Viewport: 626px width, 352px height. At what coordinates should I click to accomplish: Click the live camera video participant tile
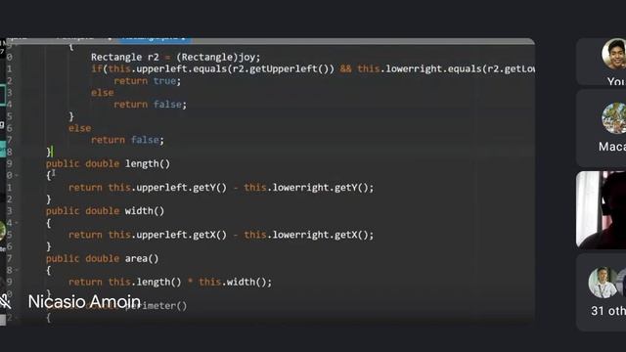tap(602, 210)
